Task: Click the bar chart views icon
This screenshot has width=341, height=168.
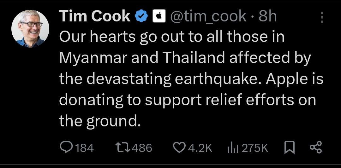Action: 233,148
